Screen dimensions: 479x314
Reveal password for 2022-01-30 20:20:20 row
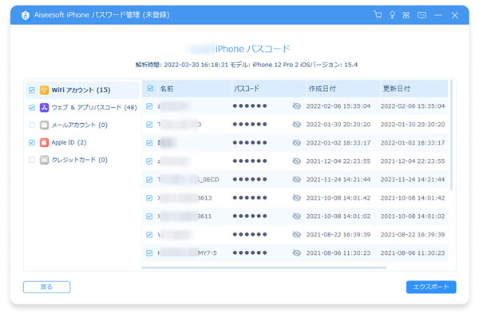click(x=296, y=124)
